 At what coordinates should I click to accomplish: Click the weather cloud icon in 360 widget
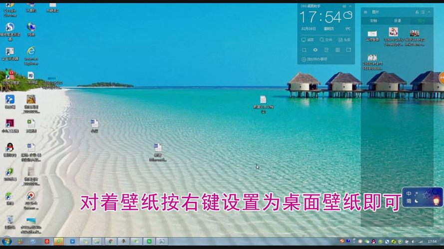348,15
